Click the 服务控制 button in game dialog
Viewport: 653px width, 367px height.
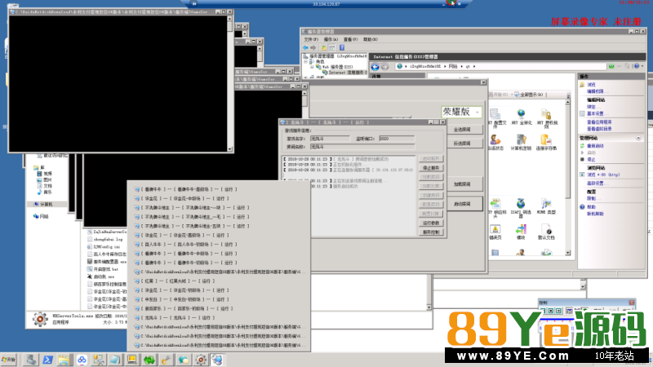pyautogui.click(x=431, y=232)
